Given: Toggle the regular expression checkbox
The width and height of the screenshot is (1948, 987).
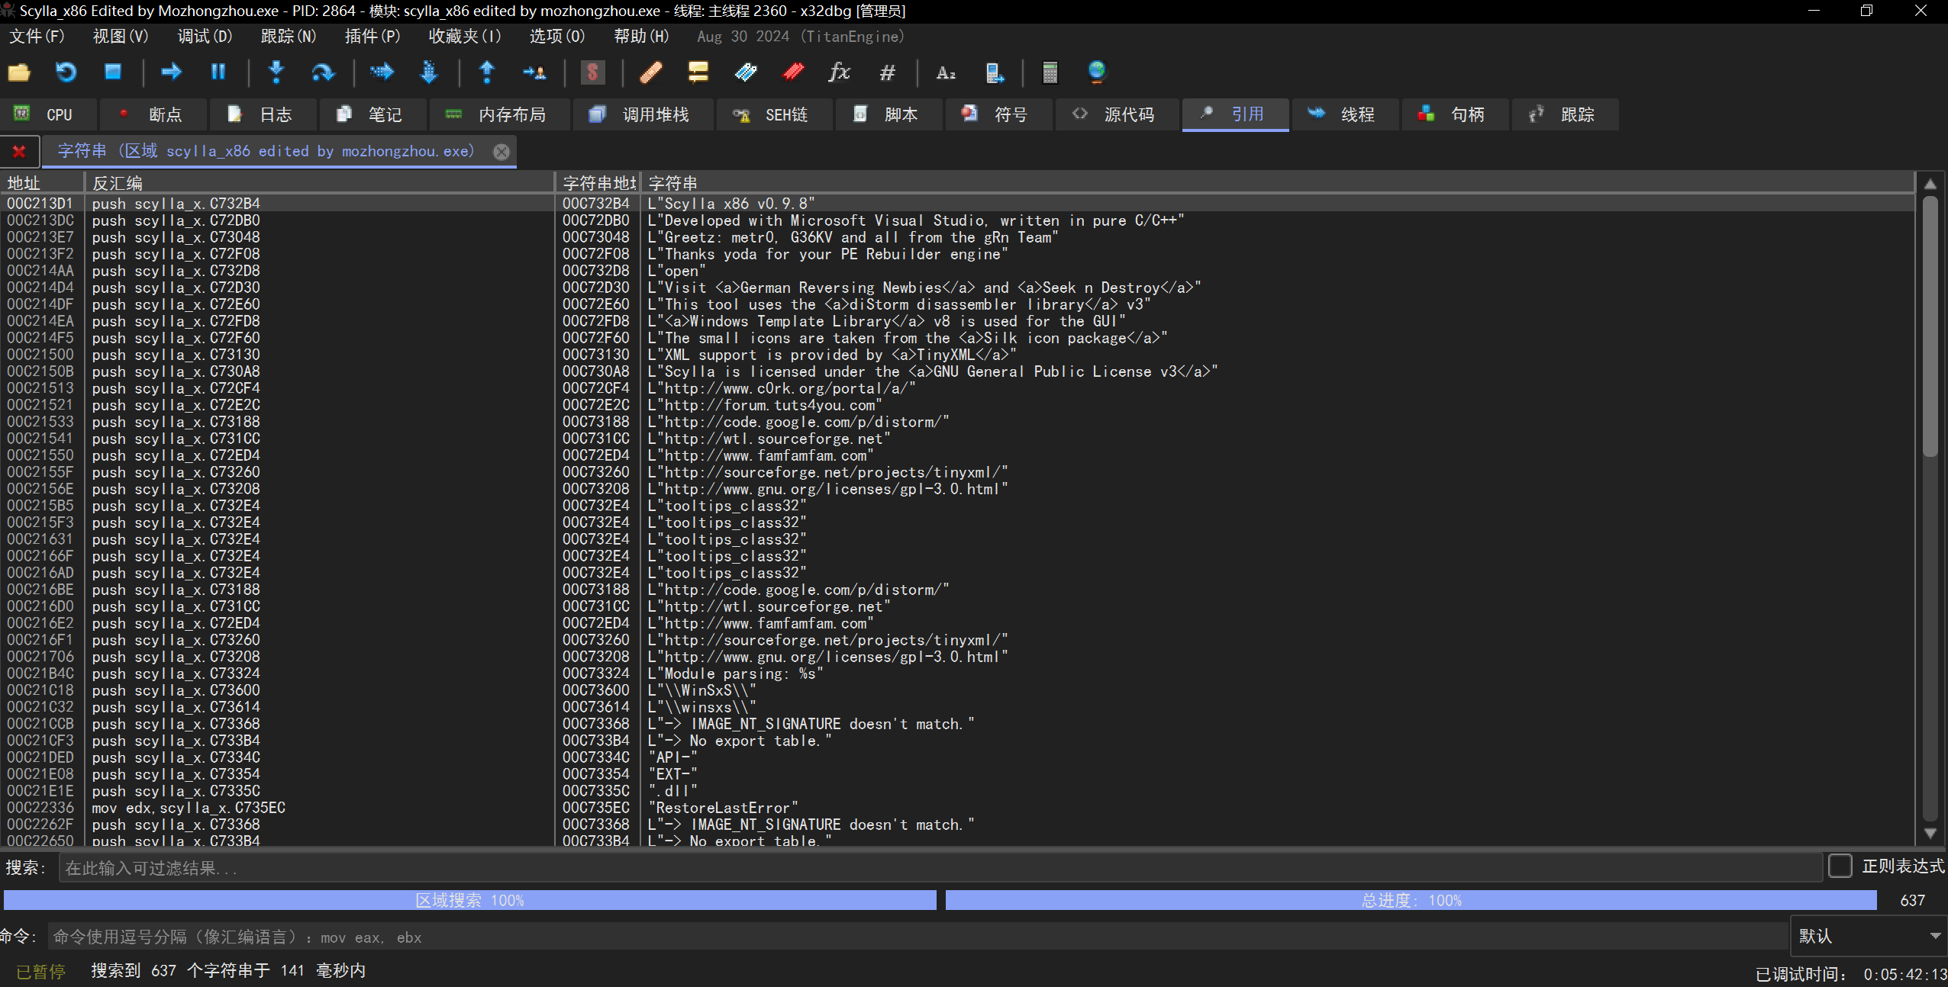Looking at the screenshot, I should coord(1840,866).
